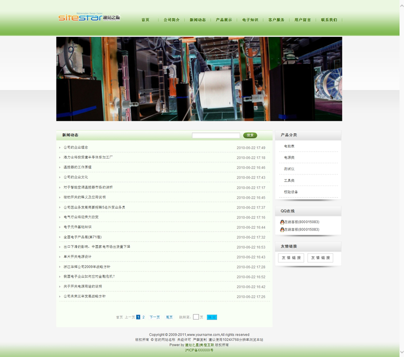Click first QQ penguin customer service icon

[282, 222]
